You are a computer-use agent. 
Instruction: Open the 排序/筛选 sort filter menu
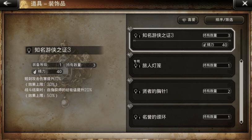(x=224, y=20)
